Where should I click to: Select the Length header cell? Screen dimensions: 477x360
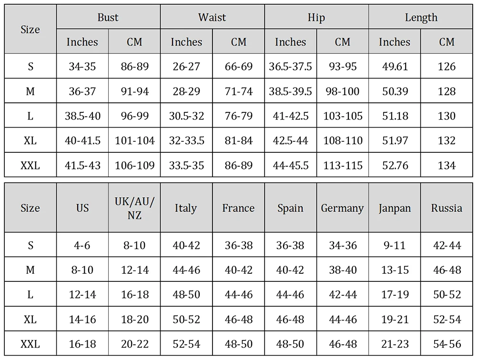pyautogui.click(x=421, y=17)
